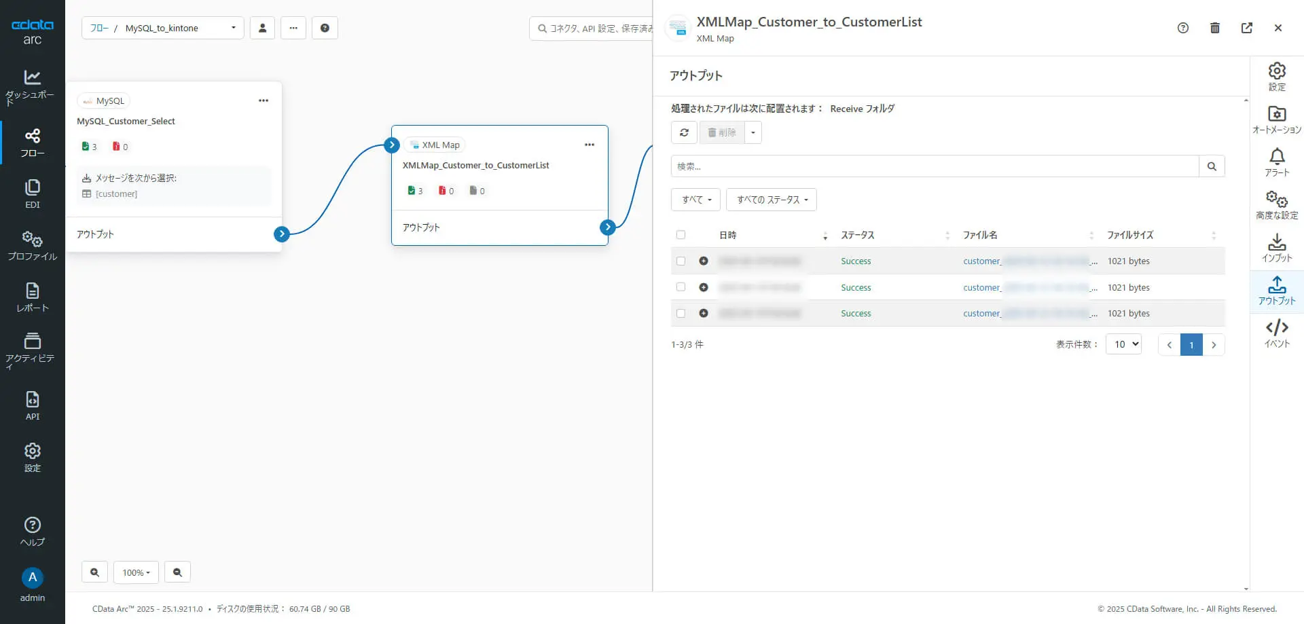Screen dimensions: 1304x624
Task: Open the second customer_ file link
Action: (x=982, y=287)
